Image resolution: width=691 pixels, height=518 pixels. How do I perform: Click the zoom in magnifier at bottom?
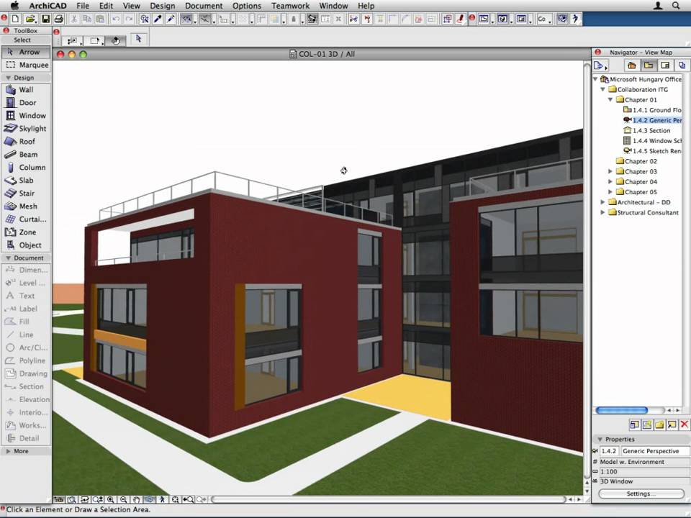click(x=111, y=499)
